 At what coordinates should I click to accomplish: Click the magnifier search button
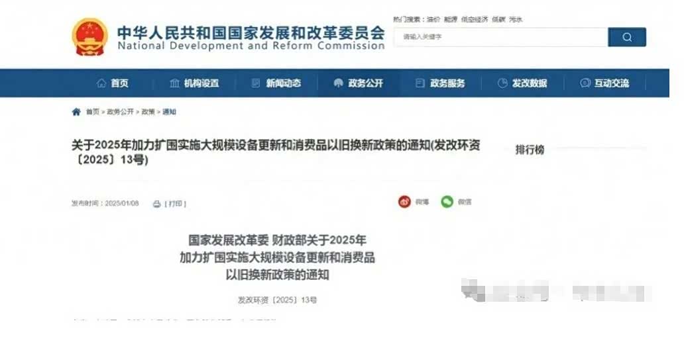(x=627, y=37)
